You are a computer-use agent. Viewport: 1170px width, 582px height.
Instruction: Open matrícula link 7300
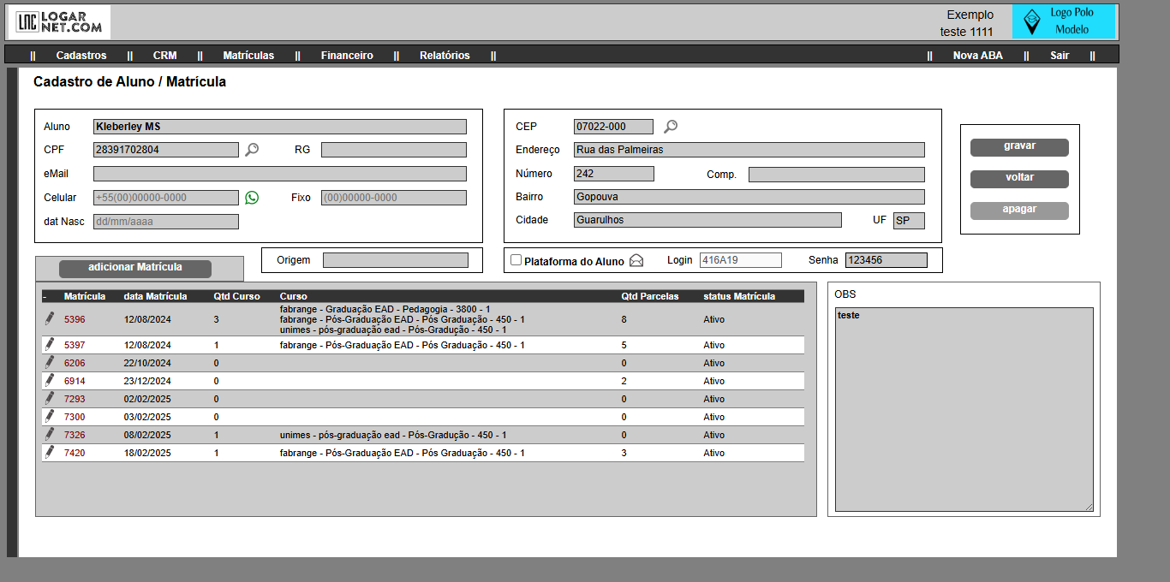click(x=75, y=418)
